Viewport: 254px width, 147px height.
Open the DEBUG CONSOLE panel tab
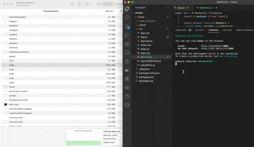244,30
